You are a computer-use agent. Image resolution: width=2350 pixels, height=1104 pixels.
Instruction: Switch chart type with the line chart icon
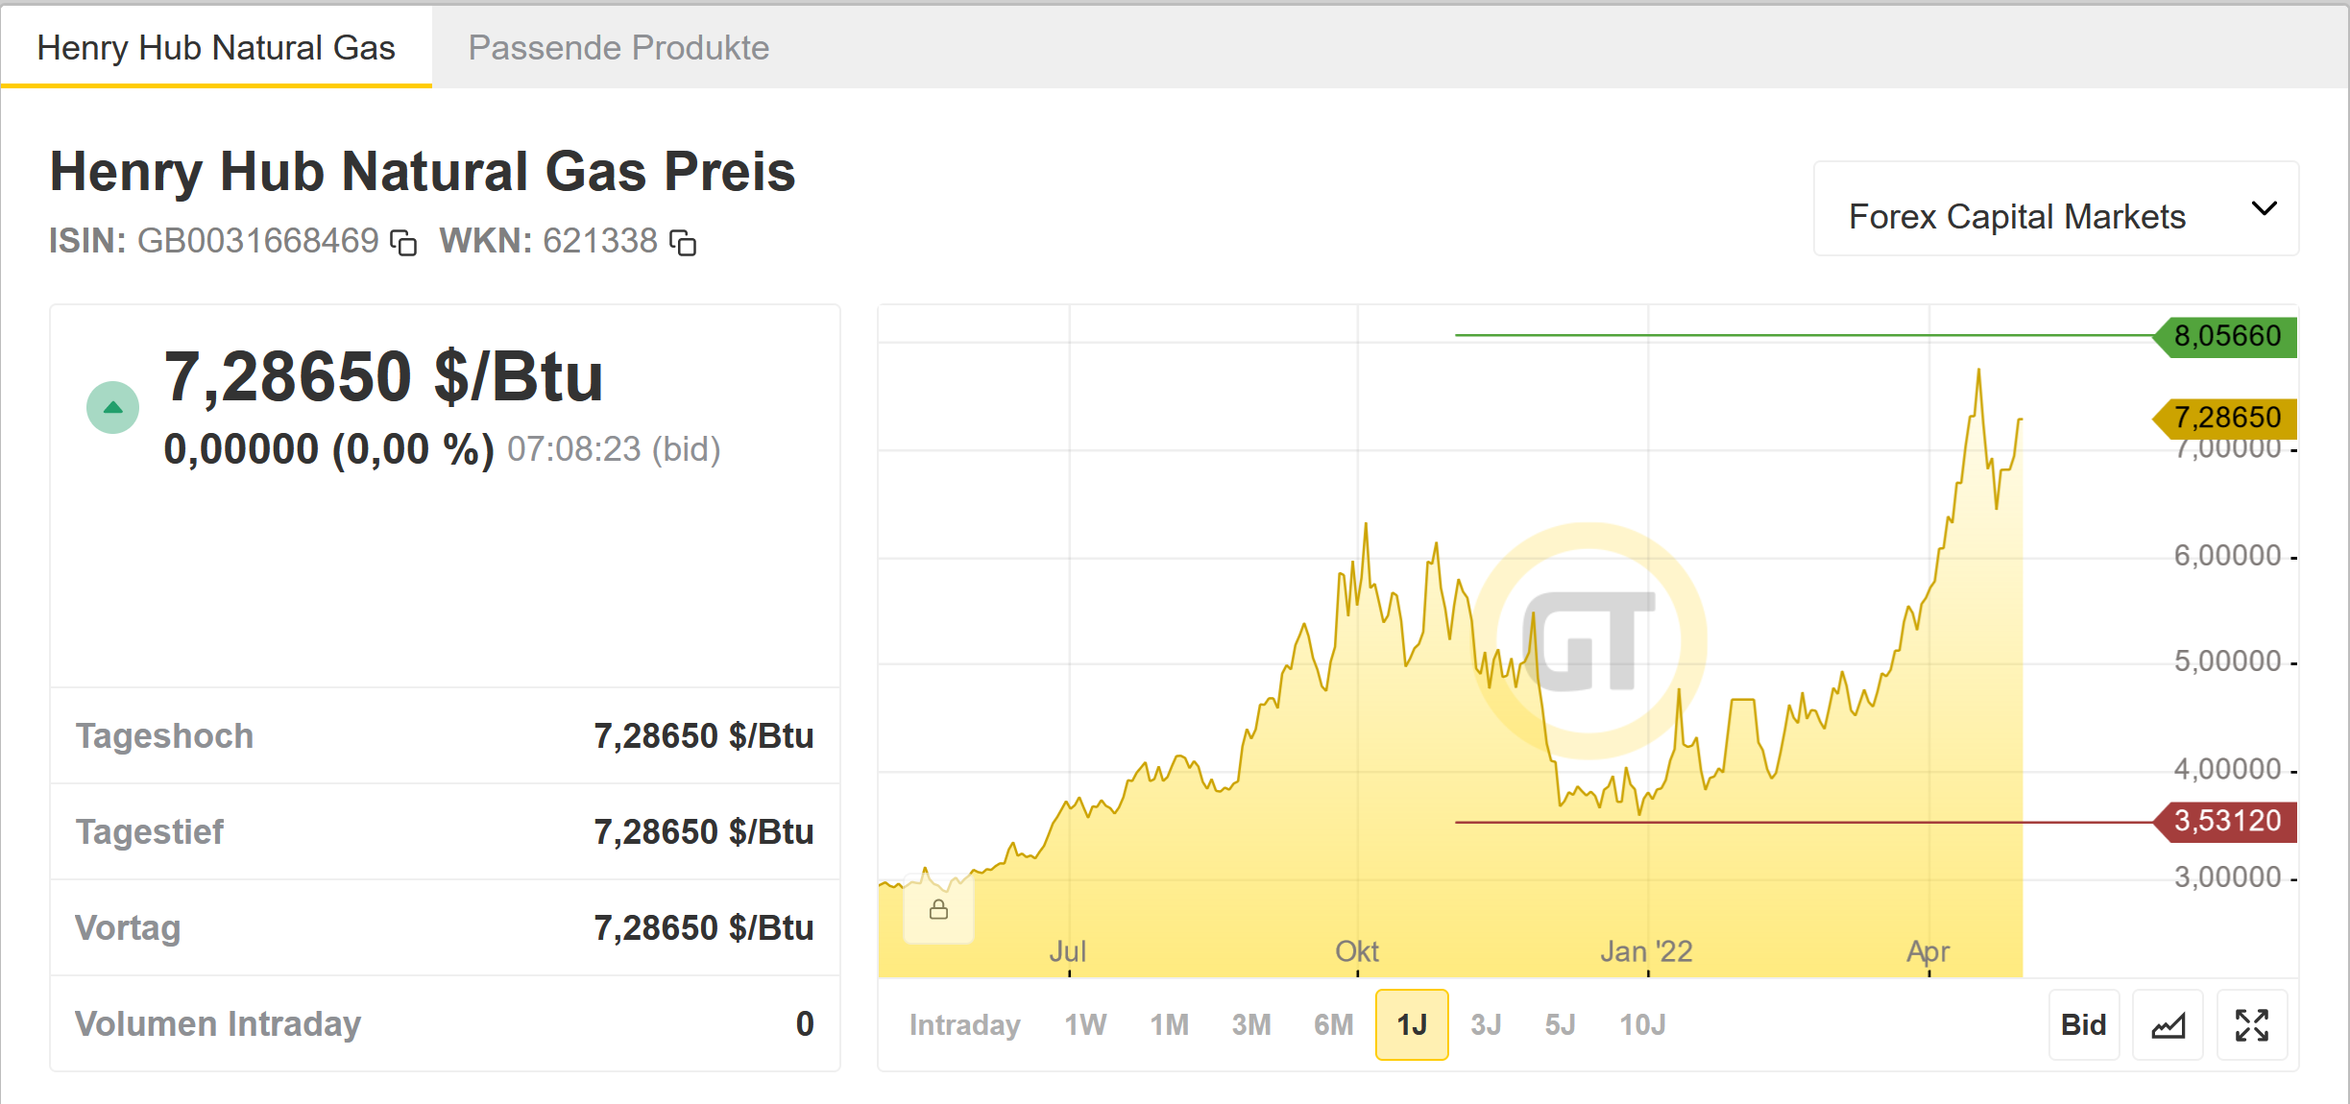[2168, 1025]
